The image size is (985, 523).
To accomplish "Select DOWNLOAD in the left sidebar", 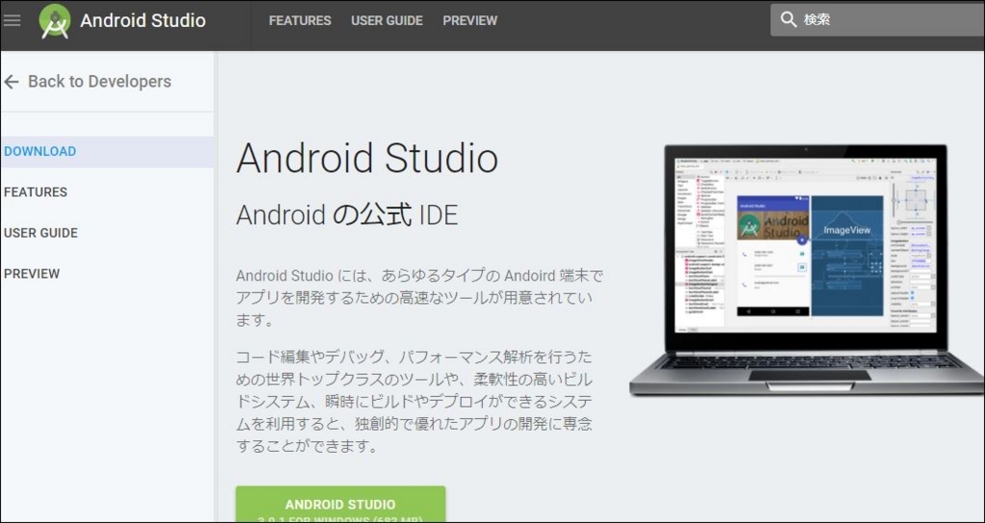I will point(107,151).
